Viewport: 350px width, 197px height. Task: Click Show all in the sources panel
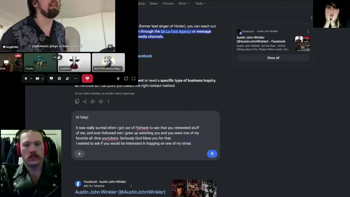(x=273, y=58)
